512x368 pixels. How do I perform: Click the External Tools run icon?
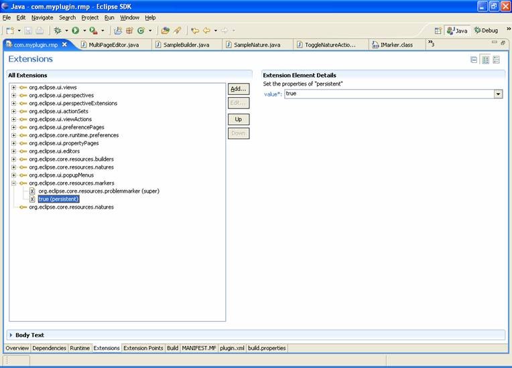(x=93, y=31)
